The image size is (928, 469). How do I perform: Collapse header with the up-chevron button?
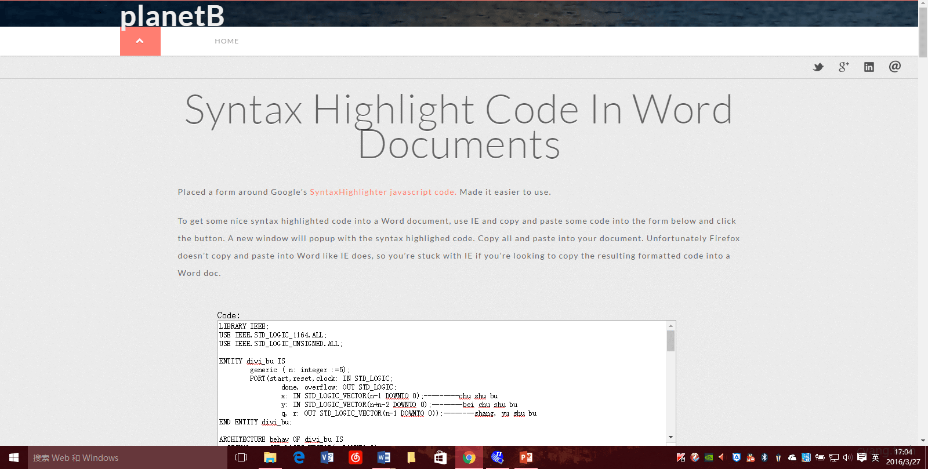(140, 41)
